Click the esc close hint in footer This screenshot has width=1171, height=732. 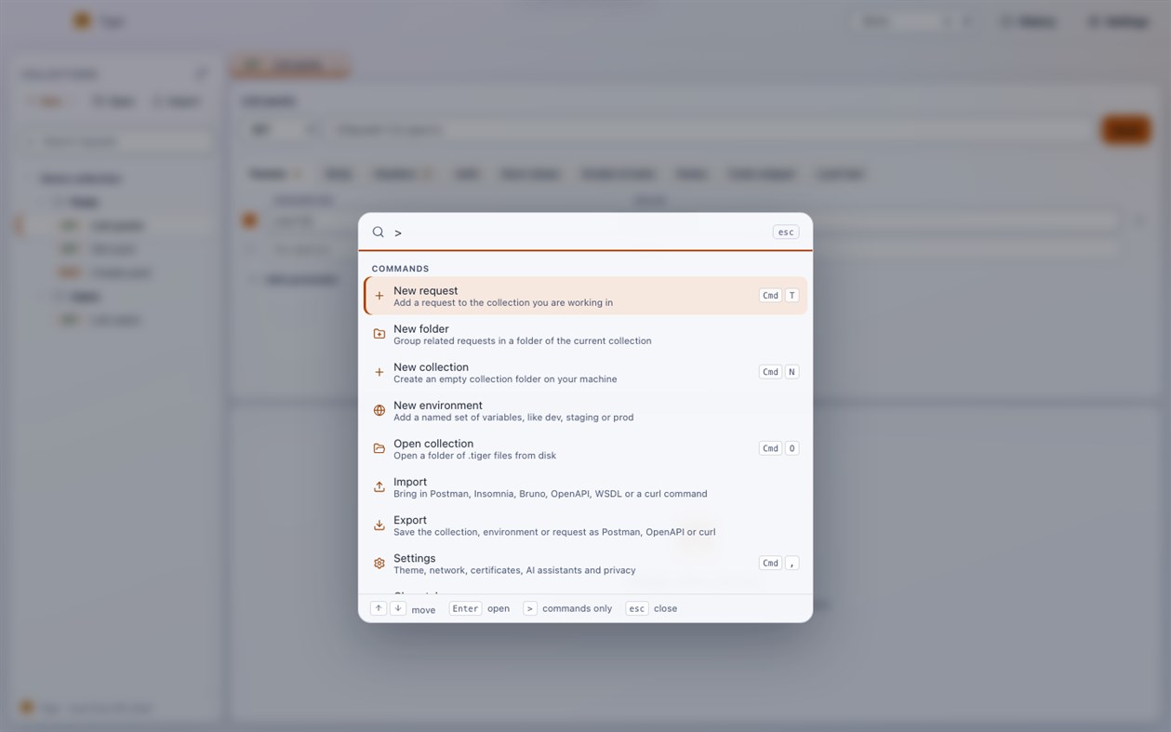click(636, 608)
